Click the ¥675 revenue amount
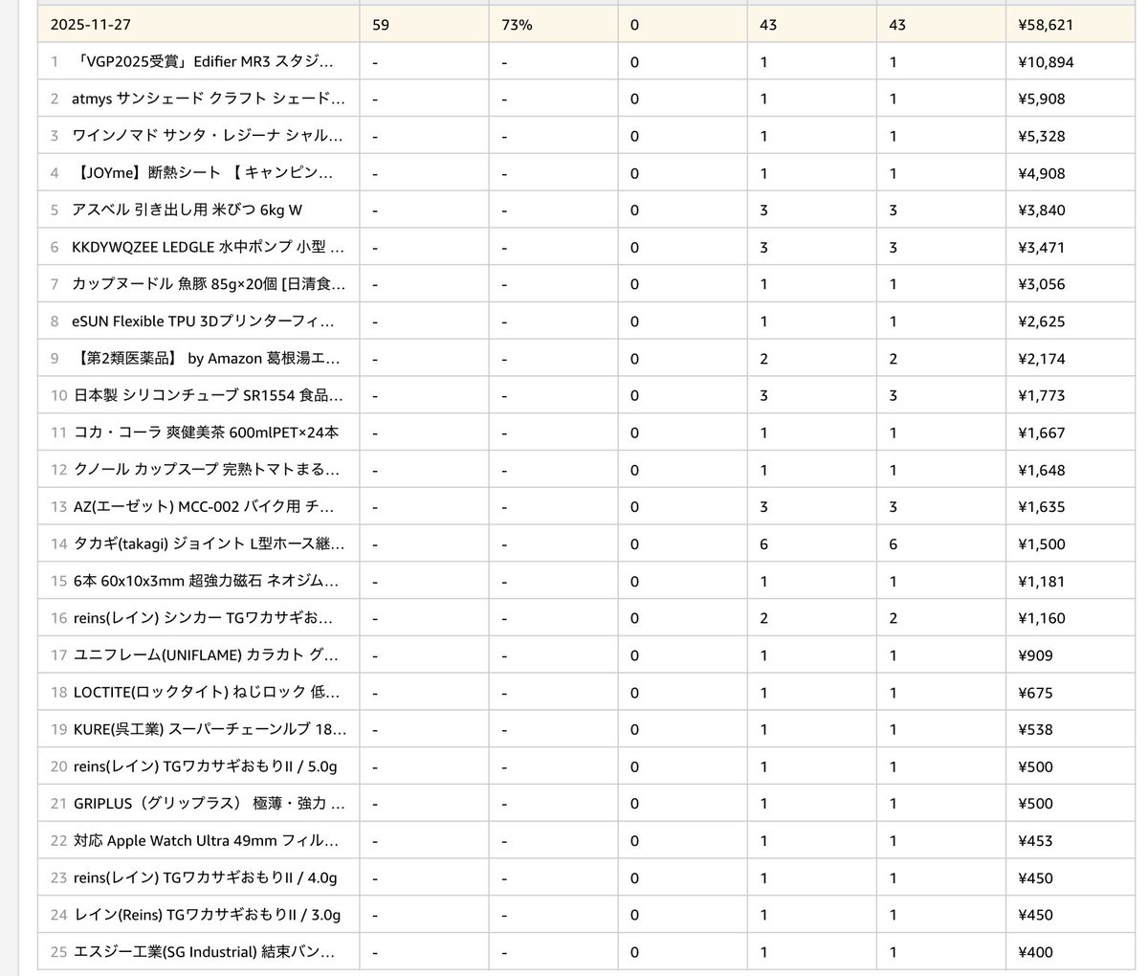This screenshot has height=976, width=1148. point(1036,693)
